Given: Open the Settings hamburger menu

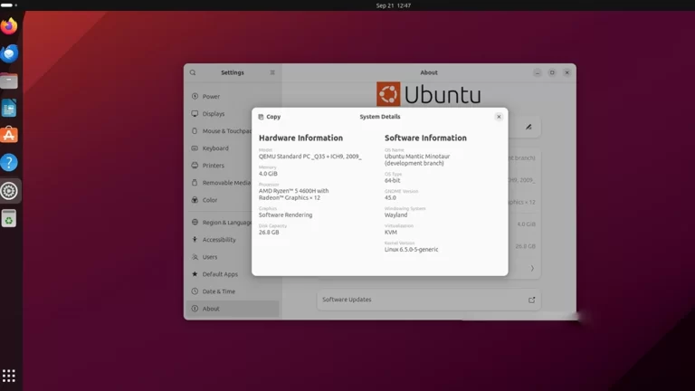Looking at the screenshot, I should pos(272,72).
